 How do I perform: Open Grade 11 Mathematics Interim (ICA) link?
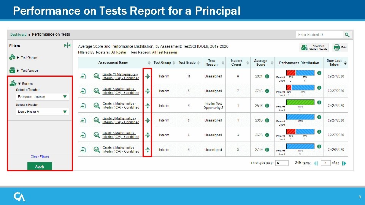click(121, 76)
